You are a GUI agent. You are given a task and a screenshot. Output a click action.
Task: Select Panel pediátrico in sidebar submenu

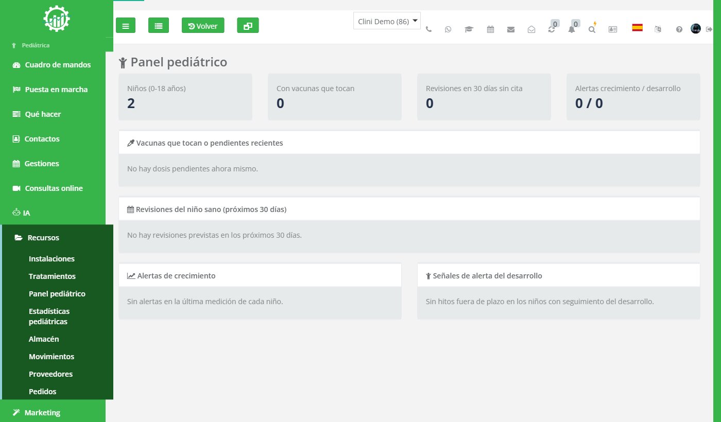(x=57, y=294)
